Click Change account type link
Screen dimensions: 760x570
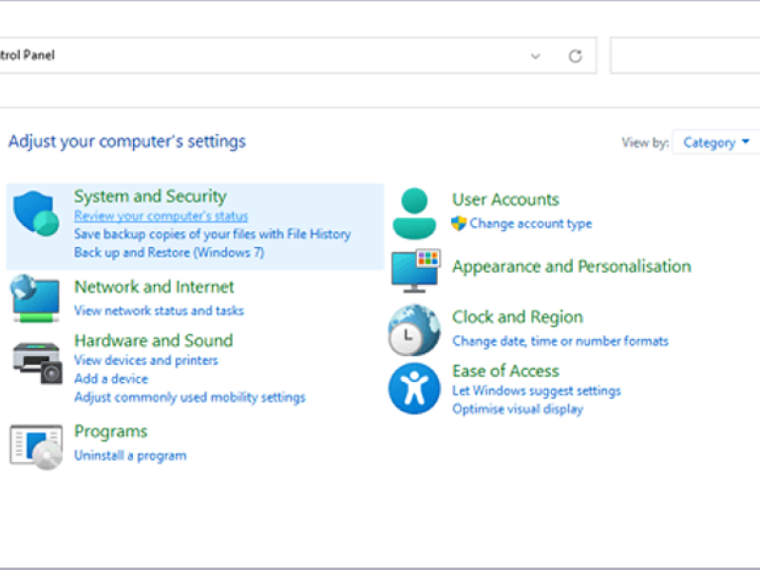[x=531, y=223]
